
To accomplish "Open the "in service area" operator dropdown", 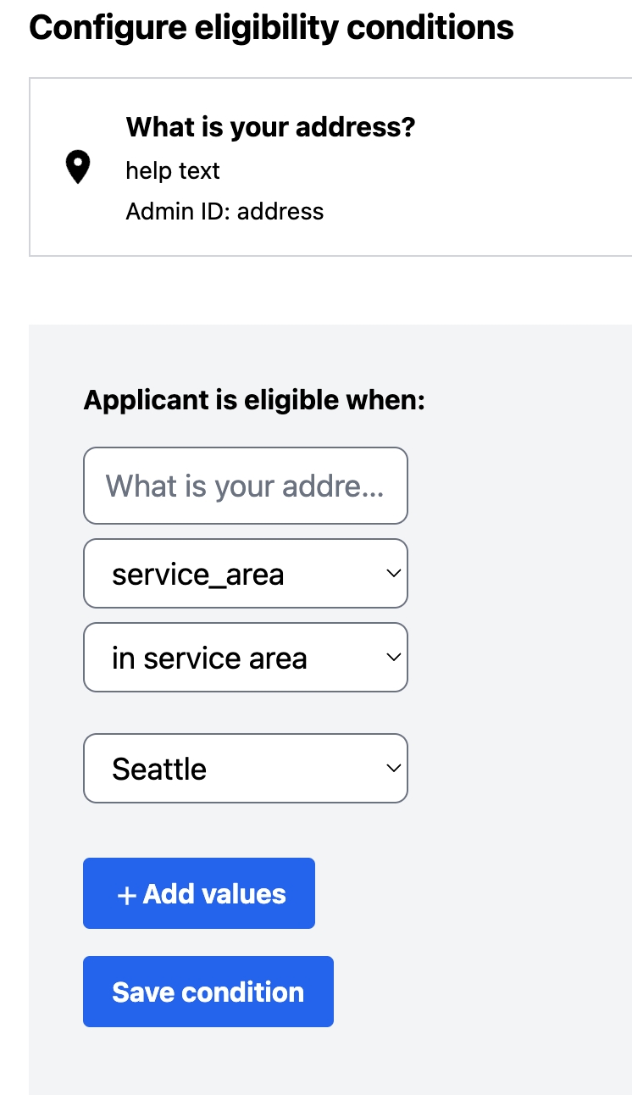I will 245,658.
